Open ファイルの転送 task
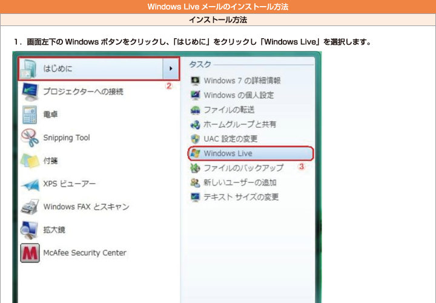The height and width of the screenshot is (303, 436). [229, 110]
